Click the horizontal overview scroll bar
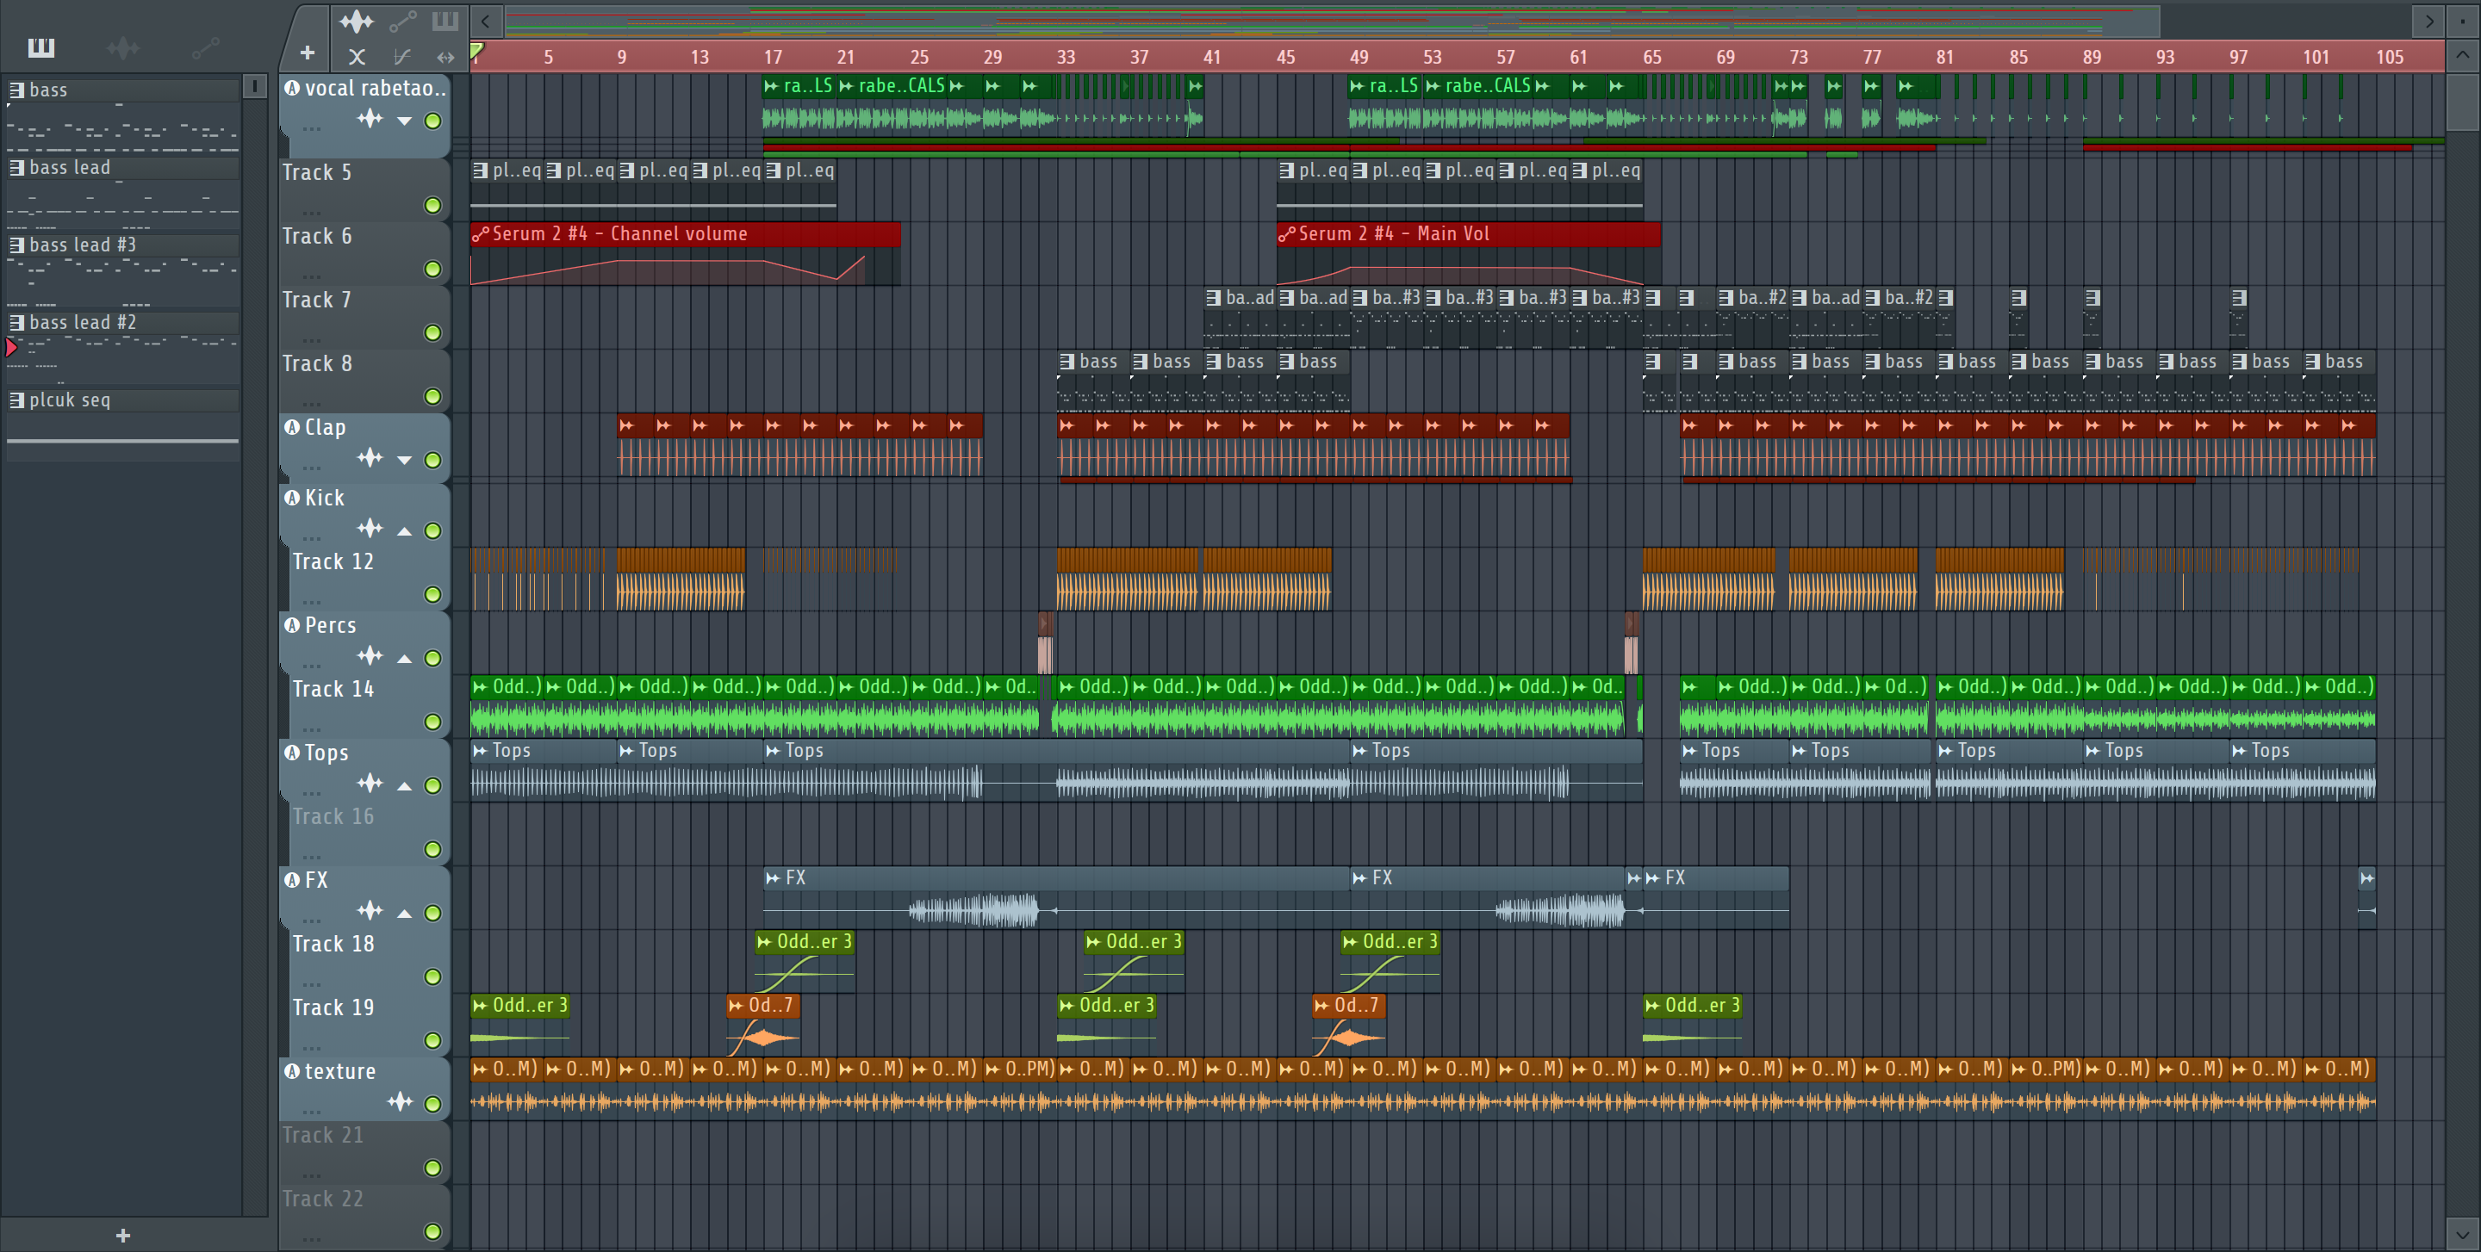The height and width of the screenshot is (1252, 2481). [1332, 20]
